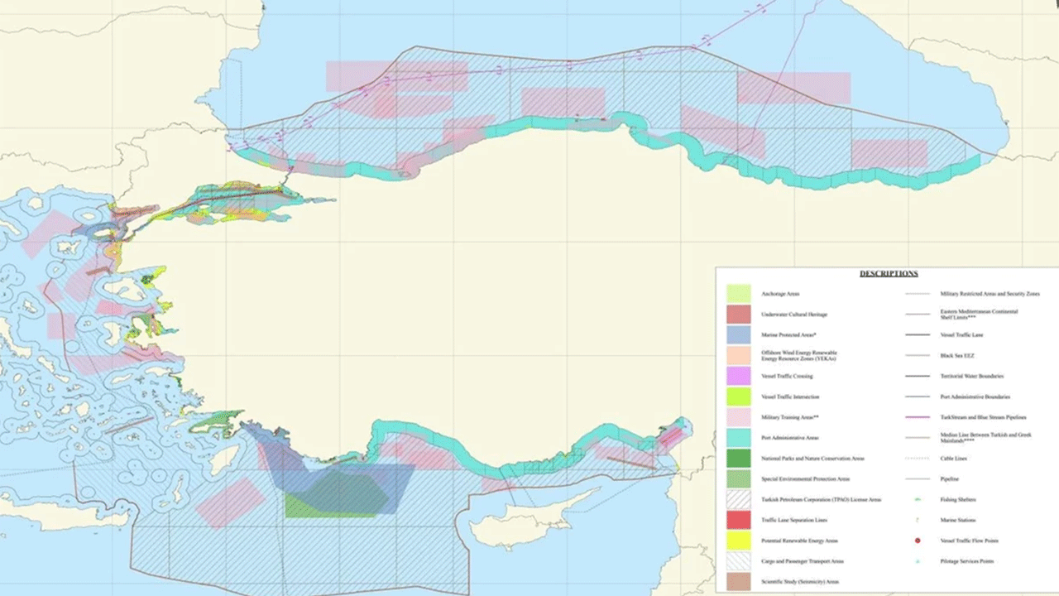Click the red Vessel Traffic Flow Points icon

(x=918, y=541)
